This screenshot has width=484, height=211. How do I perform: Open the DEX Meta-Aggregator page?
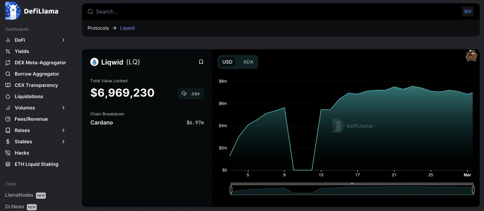(40, 63)
